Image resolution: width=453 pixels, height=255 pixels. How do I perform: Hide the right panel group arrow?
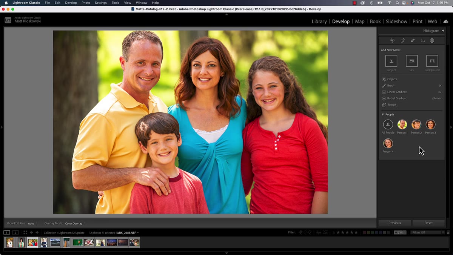pos(451,127)
